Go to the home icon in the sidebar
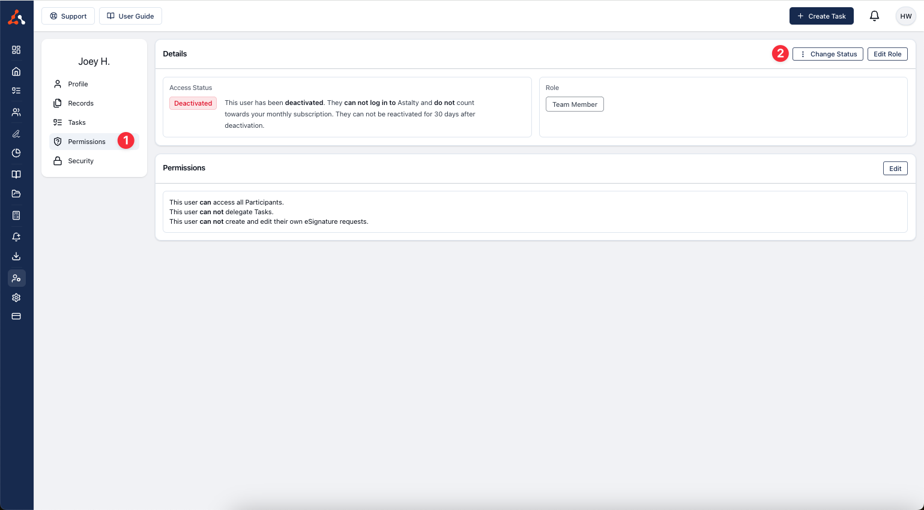 pyautogui.click(x=16, y=71)
